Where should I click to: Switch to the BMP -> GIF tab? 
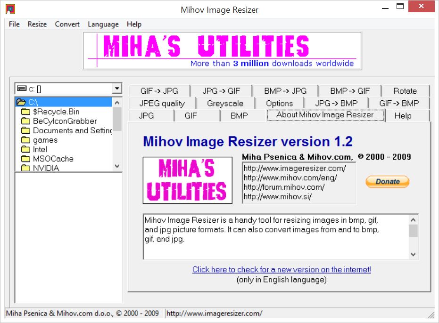(350, 91)
